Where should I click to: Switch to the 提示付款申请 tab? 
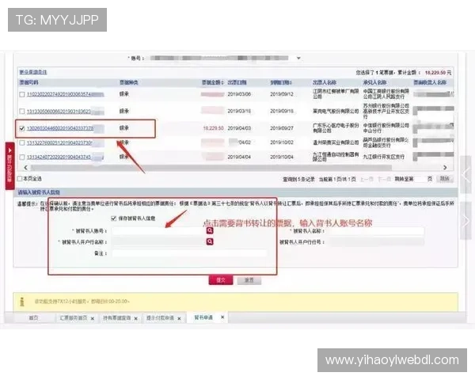160,318
